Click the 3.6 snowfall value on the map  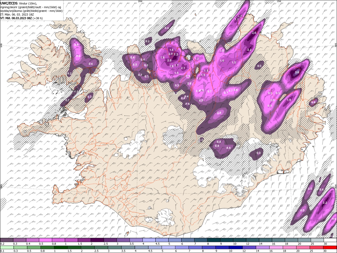click(297, 72)
